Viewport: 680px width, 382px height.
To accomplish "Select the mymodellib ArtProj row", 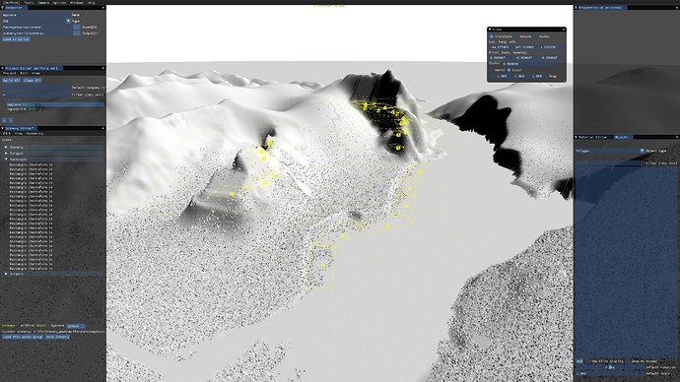I will pyautogui.click(x=25, y=109).
